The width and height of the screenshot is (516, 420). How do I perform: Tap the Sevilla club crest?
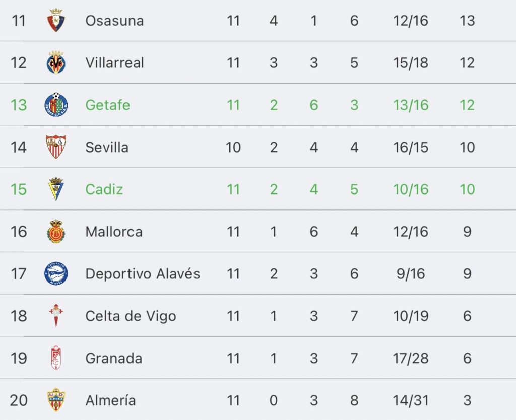pyautogui.click(x=56, y=147)
